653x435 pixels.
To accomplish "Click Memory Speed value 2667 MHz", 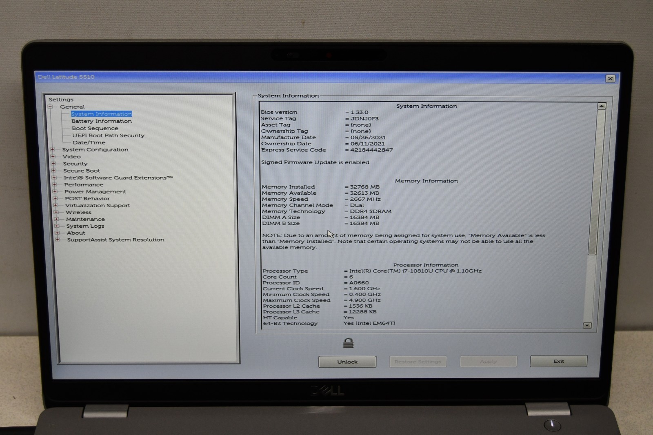I will tap(365, 199).
